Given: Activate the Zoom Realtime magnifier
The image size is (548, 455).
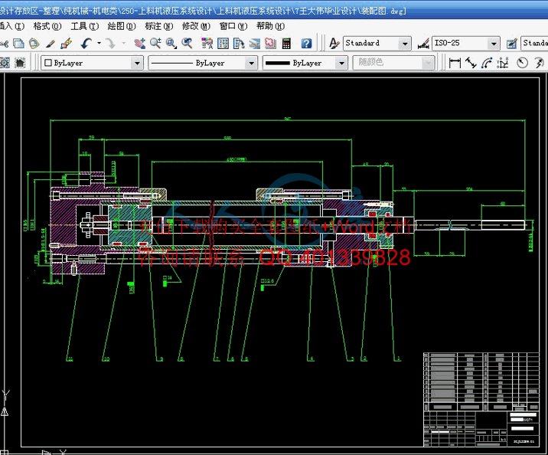Looking at the screenshot, I should 155,44.
